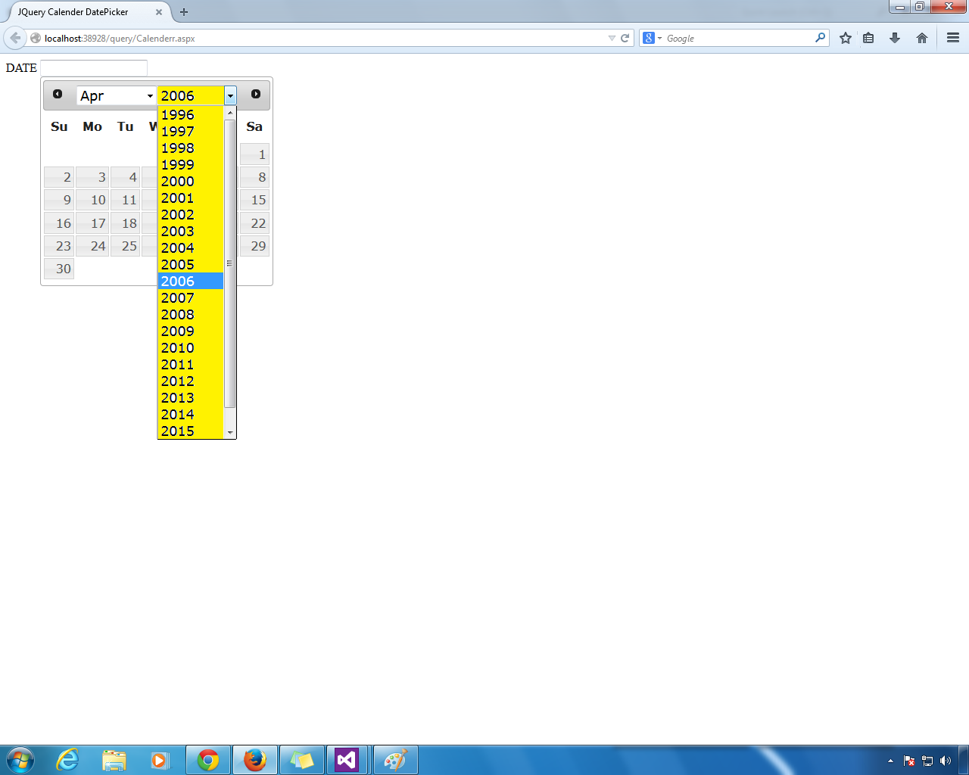This screenshot has height=775, width=969.
Task: Open the Firefox hamburger menu icon
Action: pos(952,38)
